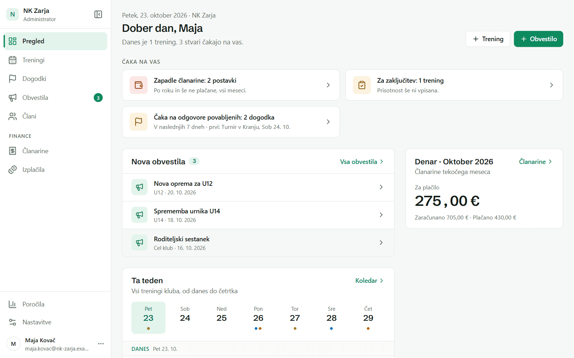574x358 pixels.
Task: Click the Obvestila badge showing 3
Action: tap(98, 98)
